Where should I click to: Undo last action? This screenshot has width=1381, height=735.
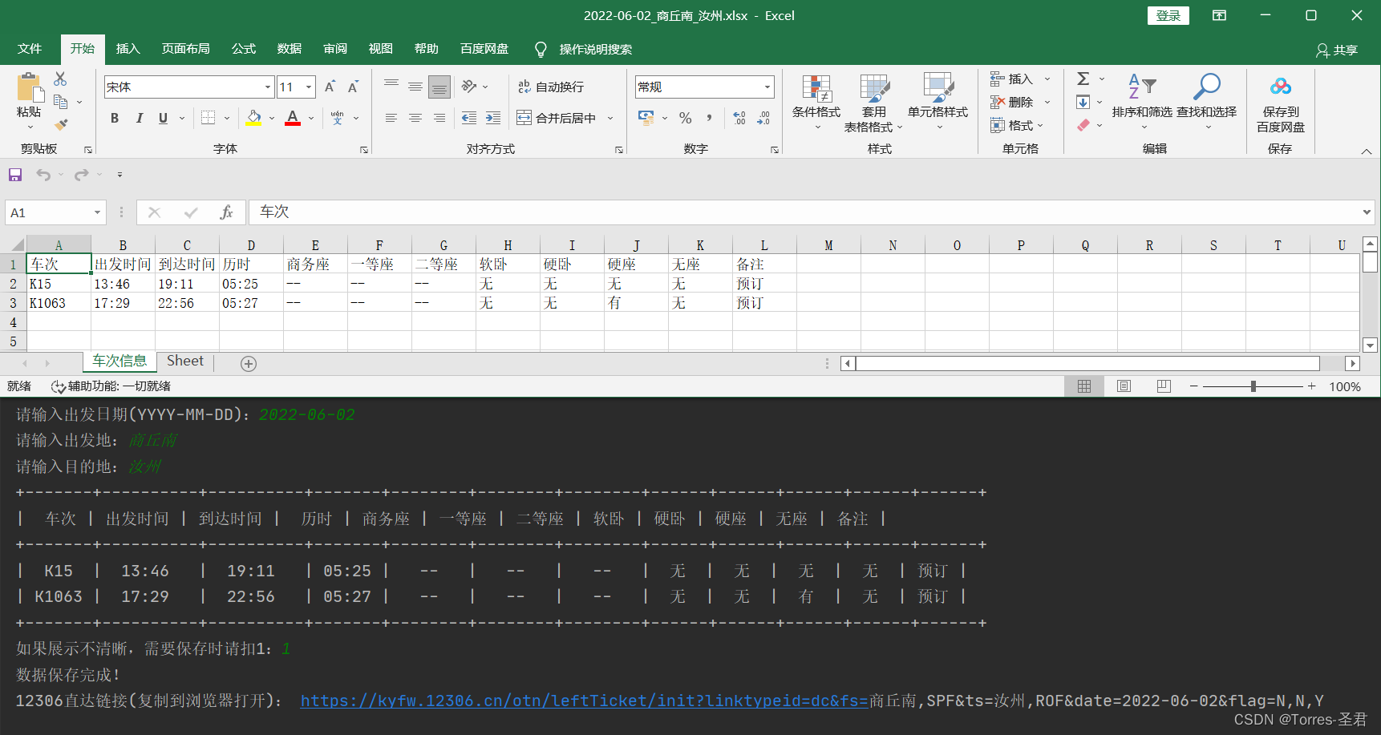pos(43,174)
